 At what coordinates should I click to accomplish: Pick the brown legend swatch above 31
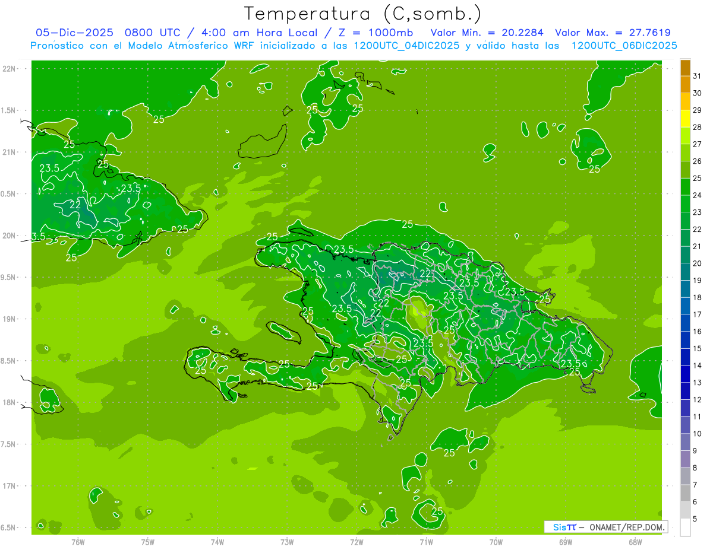685,68
